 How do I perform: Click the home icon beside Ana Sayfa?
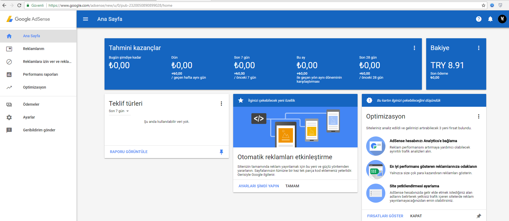[x=9, y=36]
